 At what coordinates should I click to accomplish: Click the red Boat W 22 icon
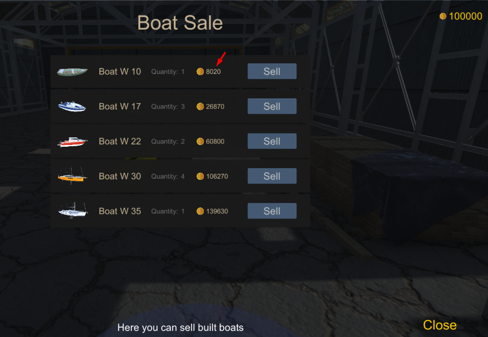[x=72, y=142]
